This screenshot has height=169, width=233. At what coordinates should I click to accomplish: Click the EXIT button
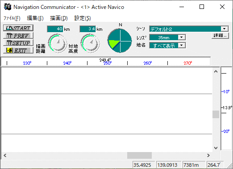coord(18,50)
